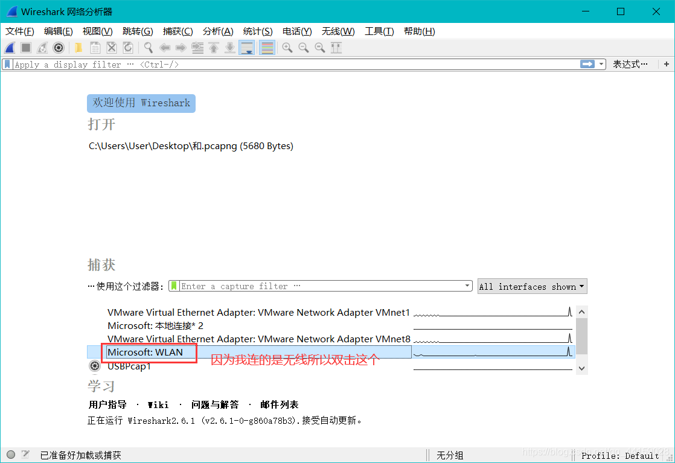Open the 文件(F) menu
The image size is (675, 463).
(20, 31)
